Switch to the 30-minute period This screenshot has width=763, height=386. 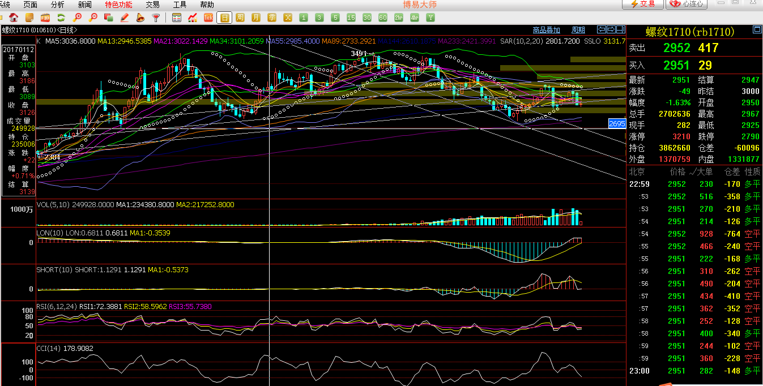click(x=367, y=18)
